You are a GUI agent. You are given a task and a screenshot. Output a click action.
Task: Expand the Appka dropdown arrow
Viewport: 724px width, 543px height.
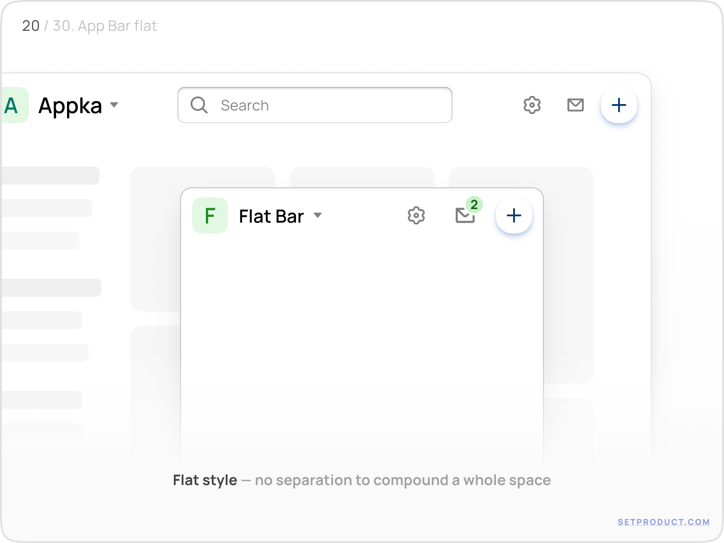114,105
